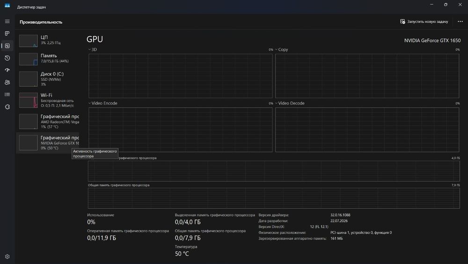Close the Task Manager window
This screenshot has width=468, height=264.
(460, 5)
